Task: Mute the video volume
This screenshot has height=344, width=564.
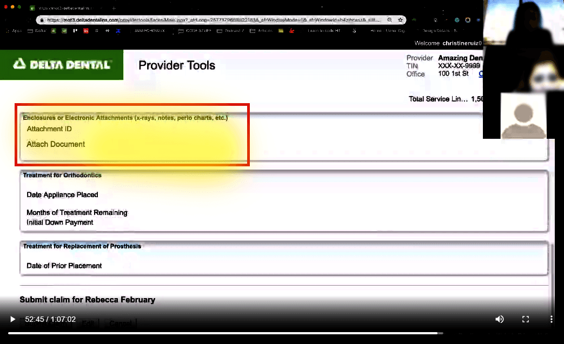Action: pyautogui.click(x=500, y=319)
